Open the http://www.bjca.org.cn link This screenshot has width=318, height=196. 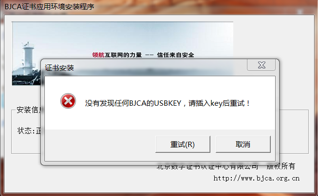[256, 178]
